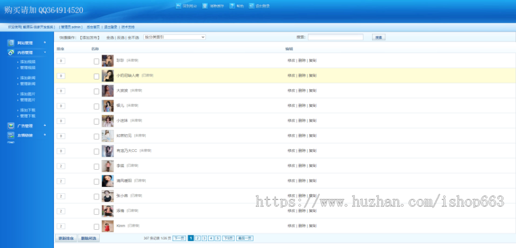Click 技术支持 link in the header bar
516x248 pixels.
tap(128, 27)
